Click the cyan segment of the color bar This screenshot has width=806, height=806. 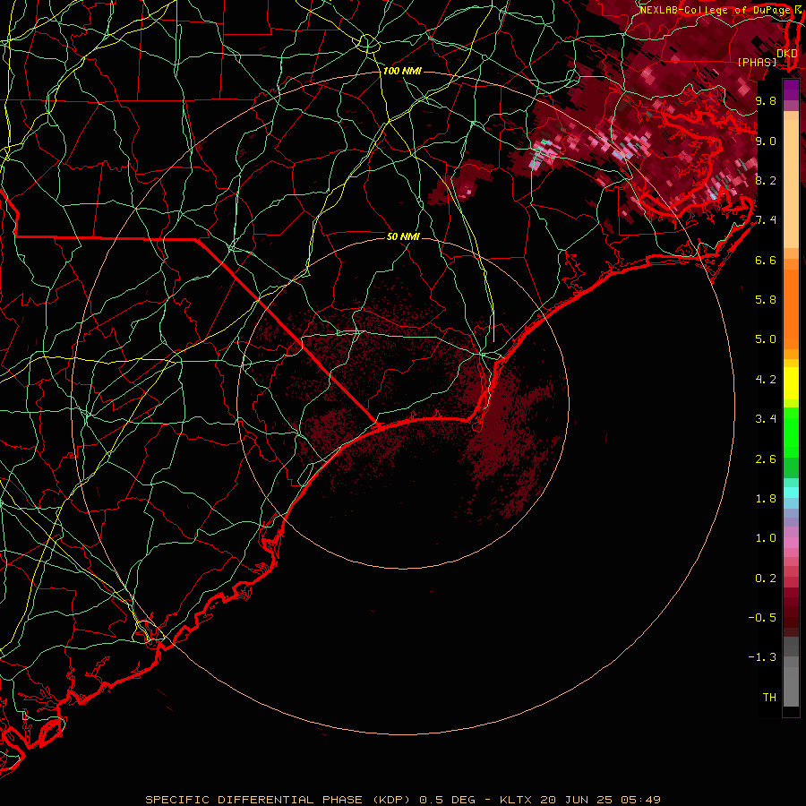point(791,493)
